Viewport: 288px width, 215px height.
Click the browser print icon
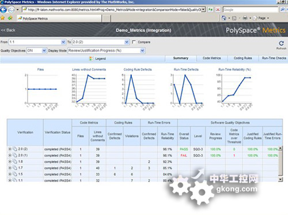click(x=245, y=18)
